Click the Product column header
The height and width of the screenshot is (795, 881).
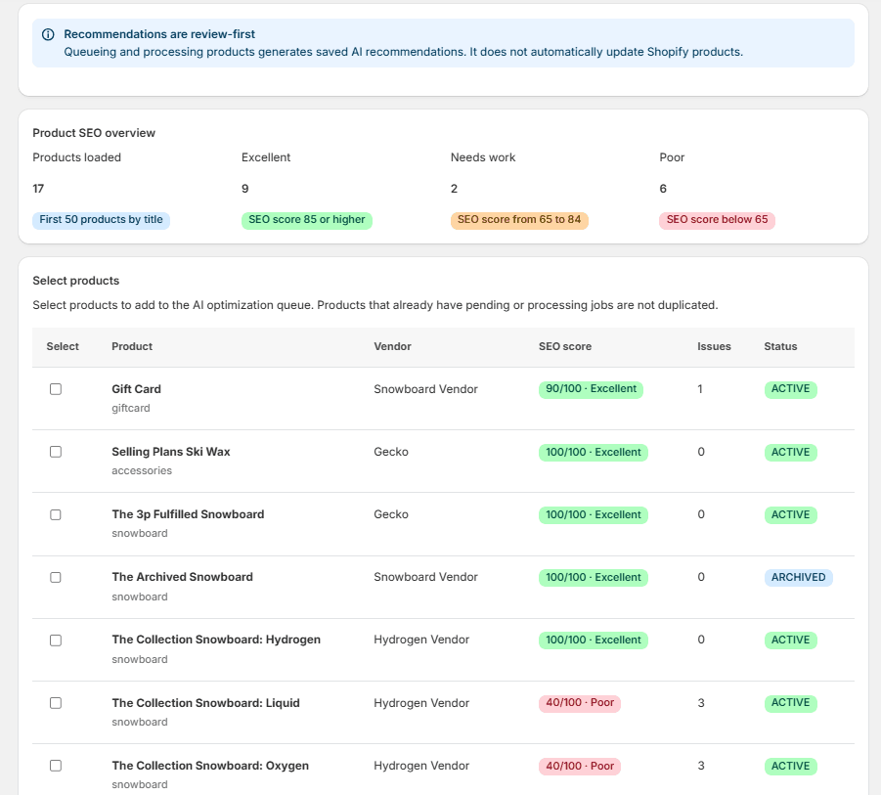[132, 347]
